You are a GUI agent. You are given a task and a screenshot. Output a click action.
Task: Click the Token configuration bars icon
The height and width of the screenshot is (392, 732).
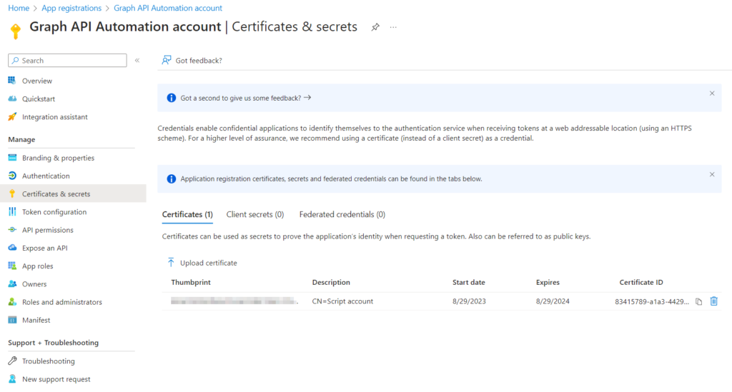click(12, 211)
